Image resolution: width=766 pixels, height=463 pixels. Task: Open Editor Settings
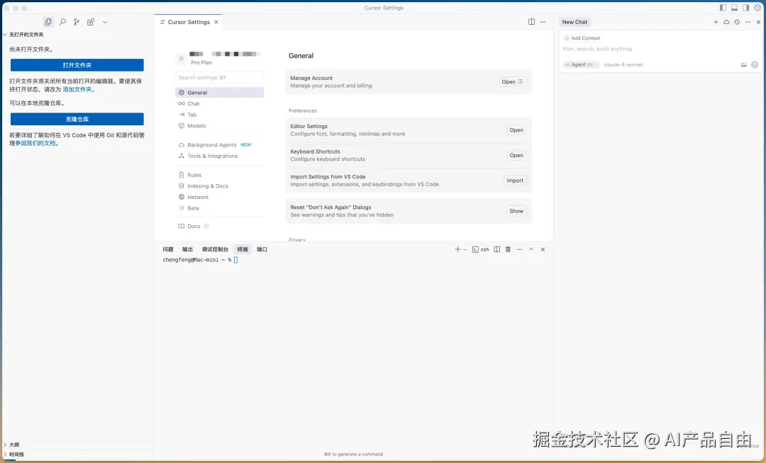pos(516,130)
